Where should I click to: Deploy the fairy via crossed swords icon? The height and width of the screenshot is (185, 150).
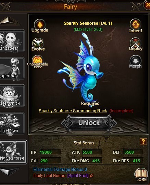[136, 43]
